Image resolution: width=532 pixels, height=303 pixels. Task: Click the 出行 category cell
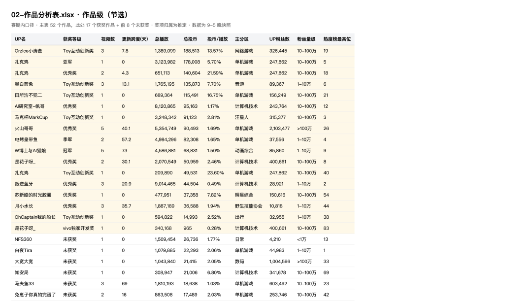click(x=239, y=217)
